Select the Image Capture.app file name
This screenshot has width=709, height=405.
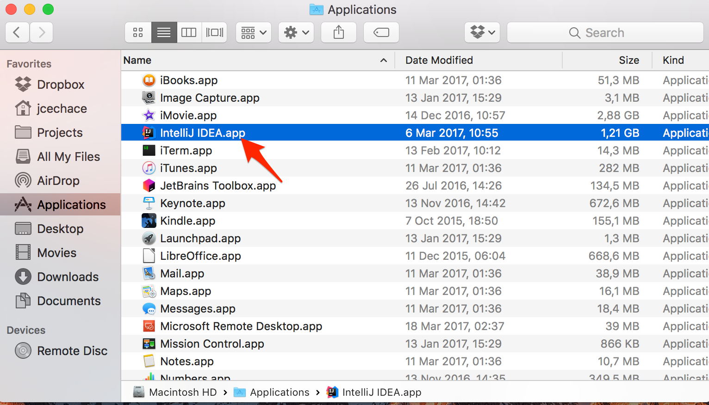click(x=210, y=98)
